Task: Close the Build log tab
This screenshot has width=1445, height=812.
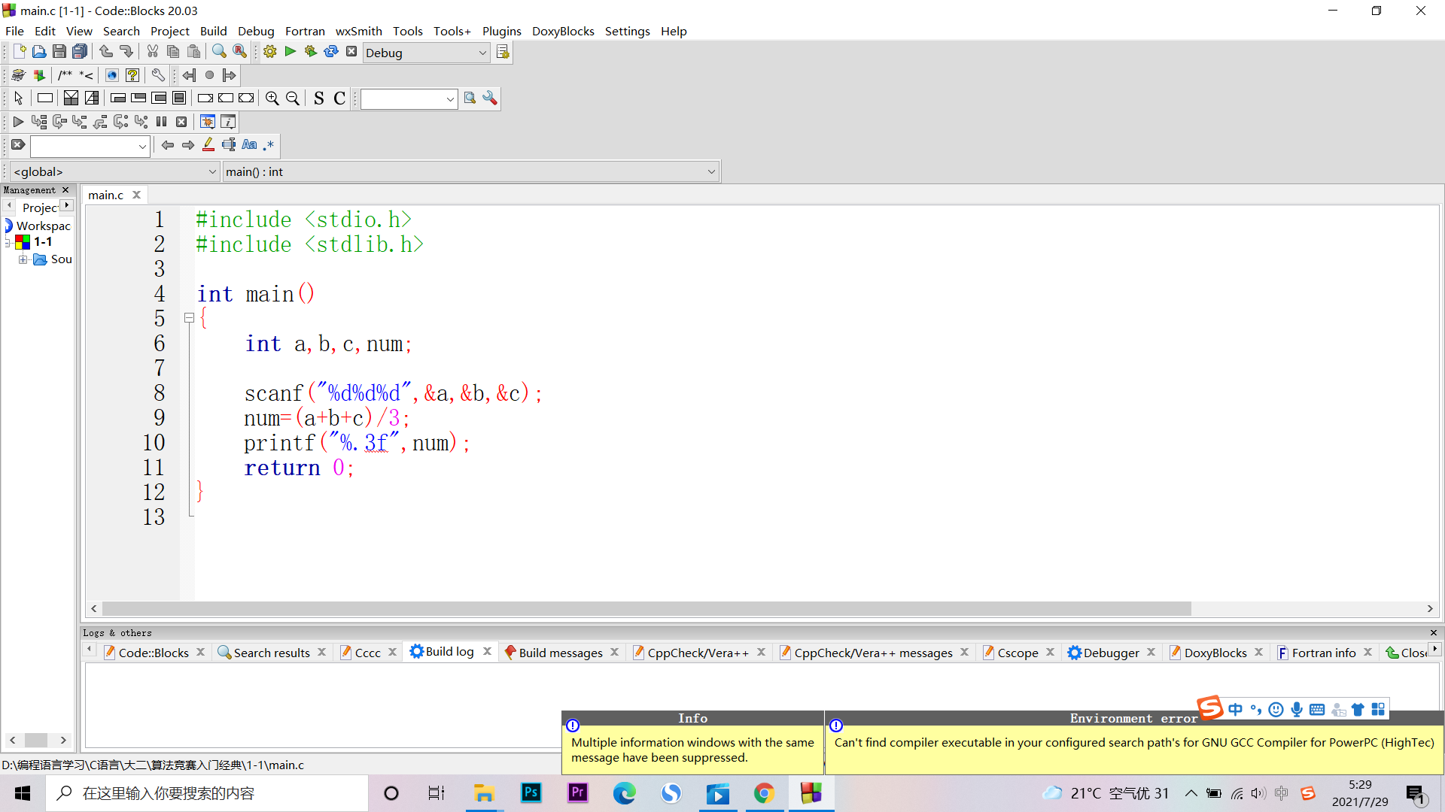Action: (487, 652)
